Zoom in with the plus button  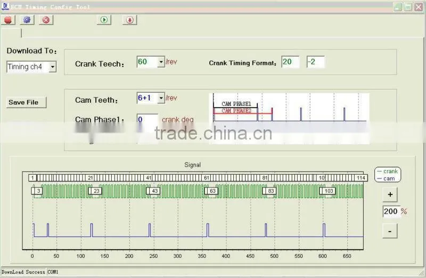coord(390,194)
